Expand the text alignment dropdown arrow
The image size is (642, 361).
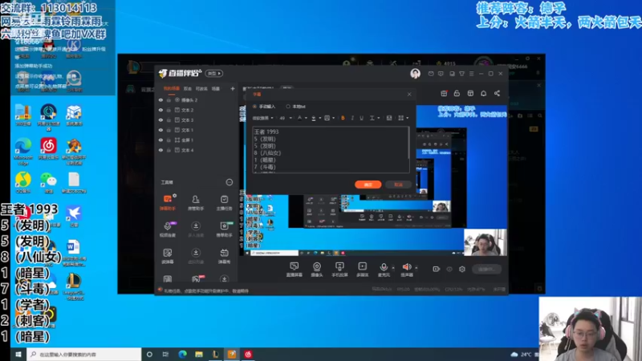click(378, 118)
